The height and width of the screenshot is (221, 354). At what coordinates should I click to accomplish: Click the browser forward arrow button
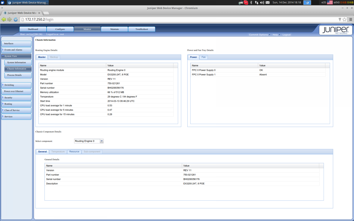[10, 19]
